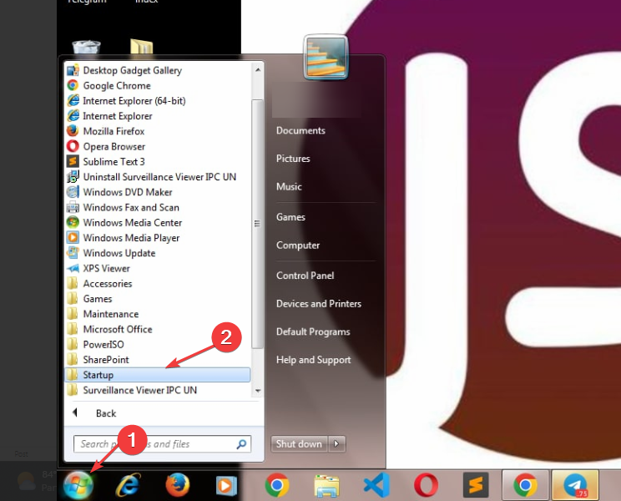This screenshot has height=501, width=621.
Task: Expand the Maintenance folder
Action: [x=157, y=314]
